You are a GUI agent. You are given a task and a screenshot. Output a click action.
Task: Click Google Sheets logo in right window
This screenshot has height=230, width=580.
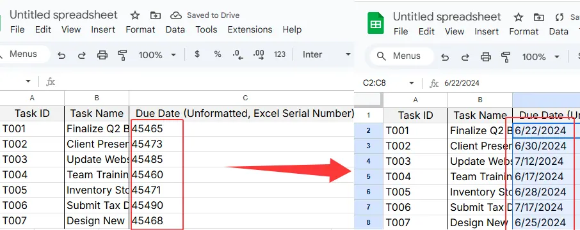(375, 23)
